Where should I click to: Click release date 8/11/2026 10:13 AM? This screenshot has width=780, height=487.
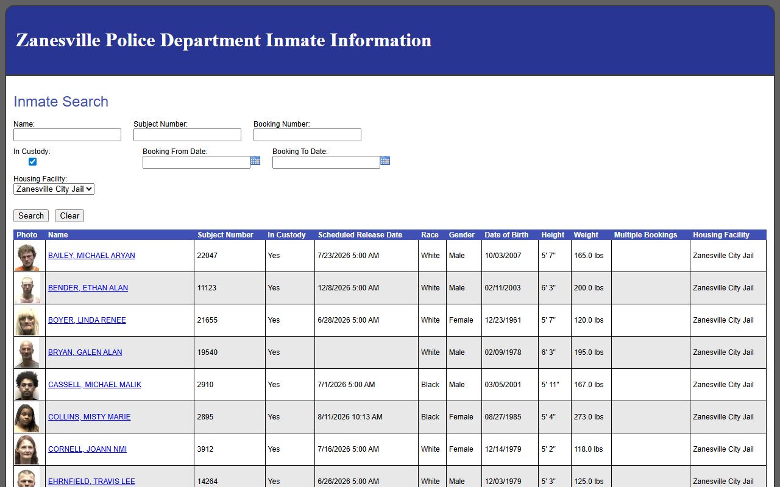click(x=350, y=417)
